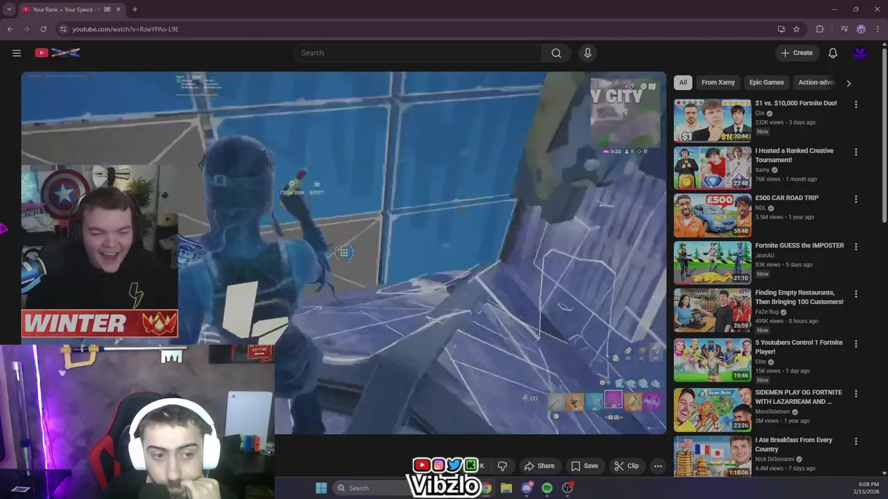Open more actions under the video

tap(658, 466)
